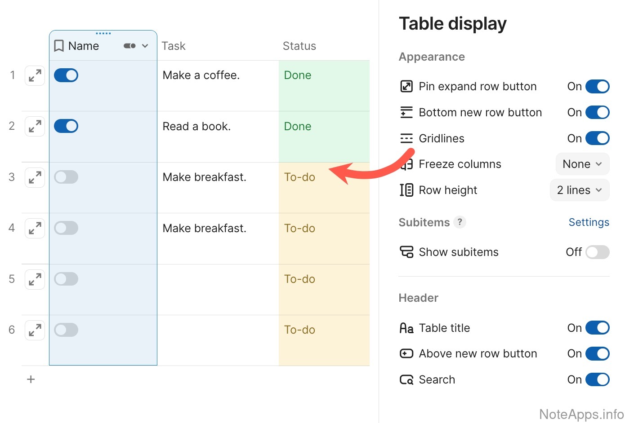
Task: Turn off the Gridlines toggle
Action: pyautogui.click(x=597, y=138)
